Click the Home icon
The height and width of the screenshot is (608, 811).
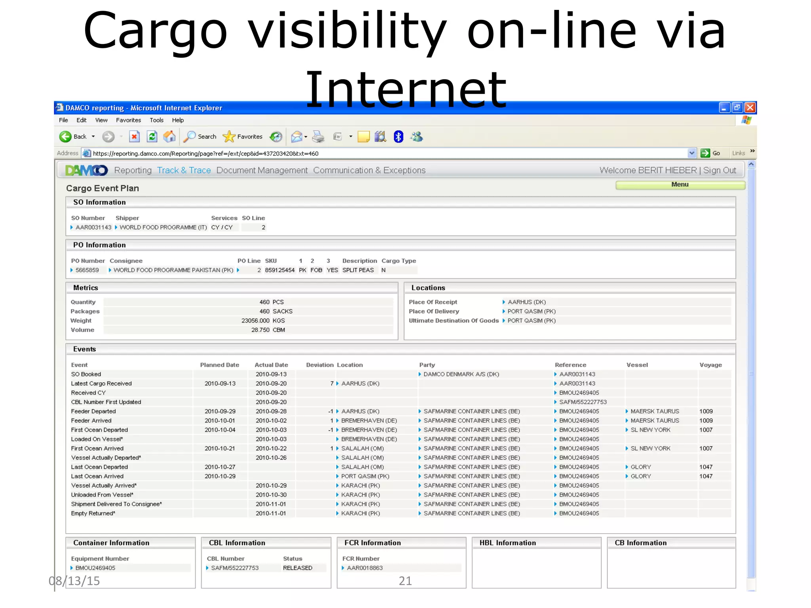point(169,137)
